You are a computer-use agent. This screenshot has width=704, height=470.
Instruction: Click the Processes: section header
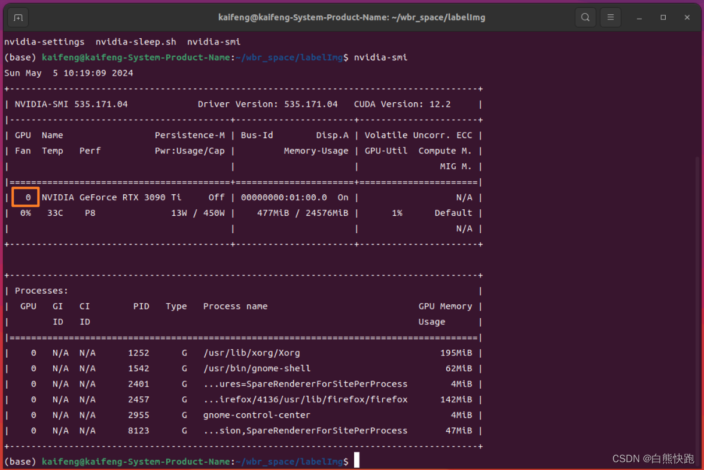41,291
